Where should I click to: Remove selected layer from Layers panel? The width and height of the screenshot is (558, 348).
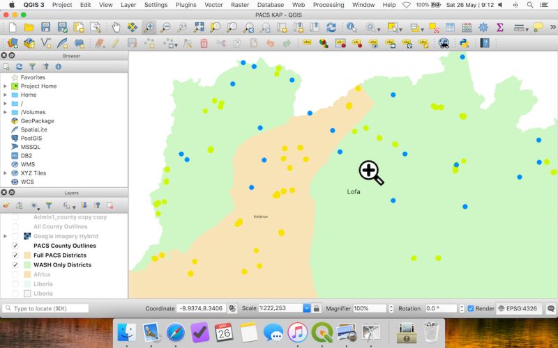pyautogui.click(x=110, y=205)
